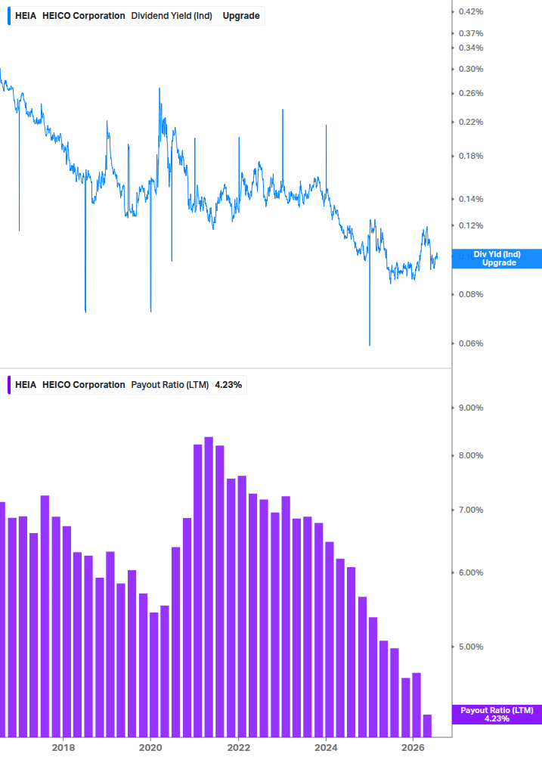Click the Payout Ratio (LTM) metric label
The width and height of the screenshot is (542, 760).
pyautogui.click(x=169, y=385)
